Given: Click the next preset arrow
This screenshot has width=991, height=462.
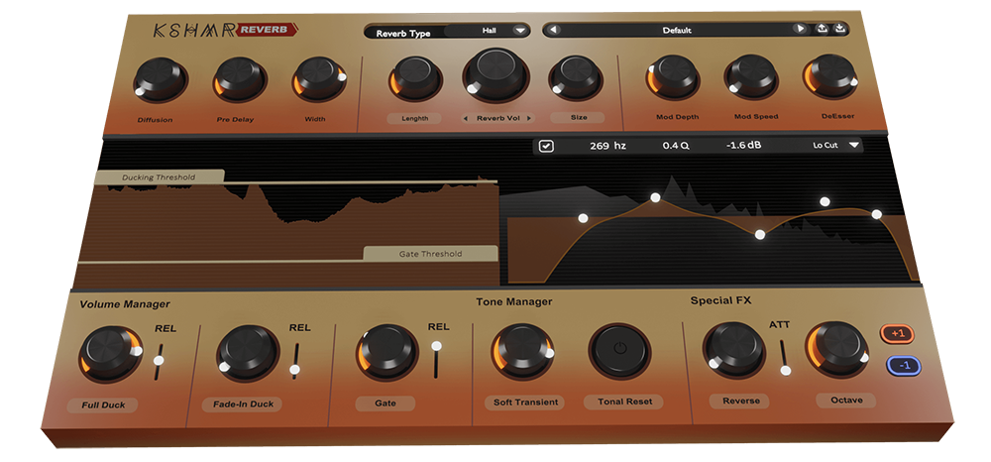Looking at the screenshot, I should point(800,30).
